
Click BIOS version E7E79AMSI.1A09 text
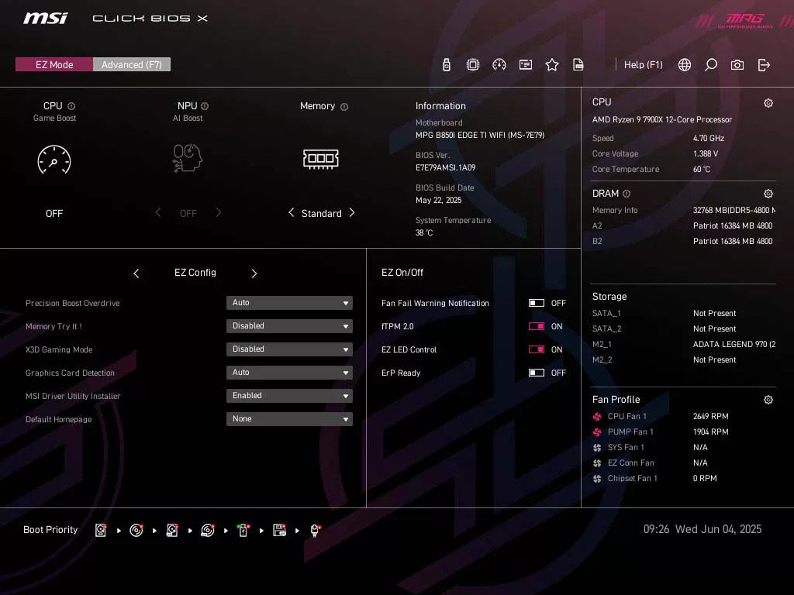point(446,167)
